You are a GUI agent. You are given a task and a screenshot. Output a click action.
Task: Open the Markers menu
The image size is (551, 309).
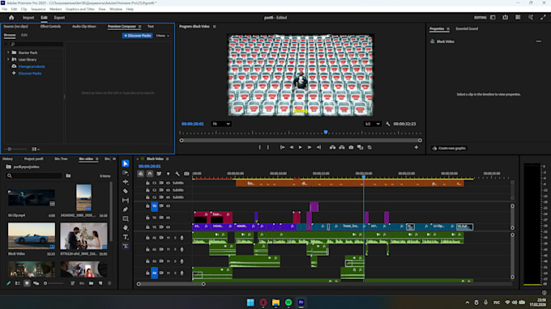(x=56, y=9)
